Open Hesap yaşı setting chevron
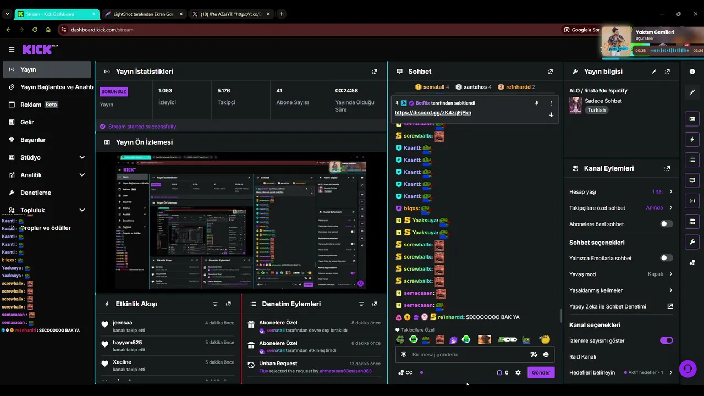Viewport: 704px width, 396px height. point(670,192)
